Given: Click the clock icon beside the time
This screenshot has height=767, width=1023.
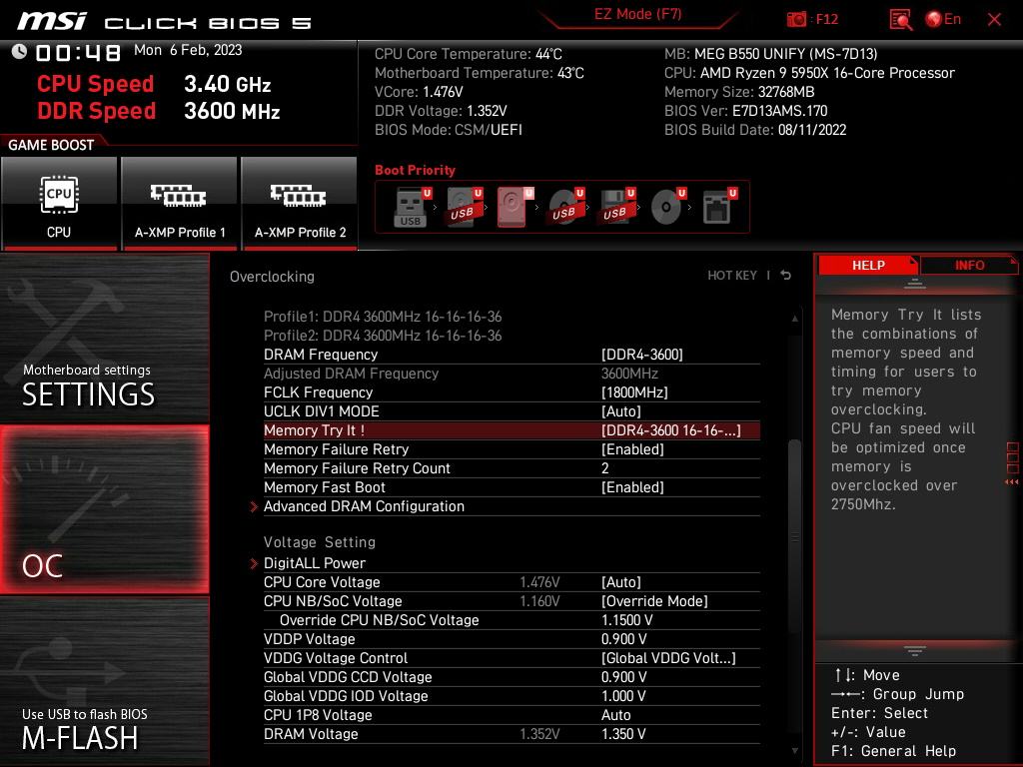Looking at the screenshot, I should pyautogui.click(x=19, y=51).
